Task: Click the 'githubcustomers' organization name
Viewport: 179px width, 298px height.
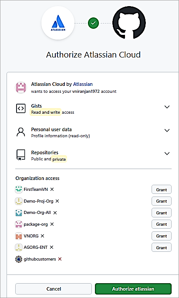Action: point(40,259)
